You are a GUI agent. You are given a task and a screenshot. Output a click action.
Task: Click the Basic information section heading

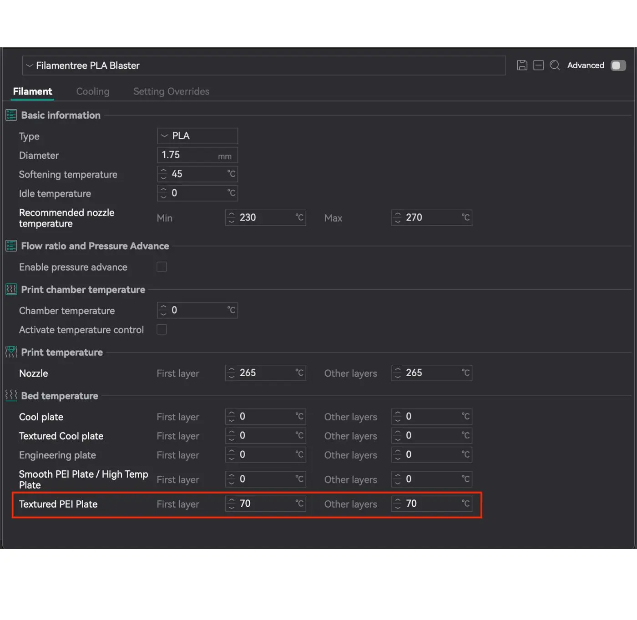(61, 116)
